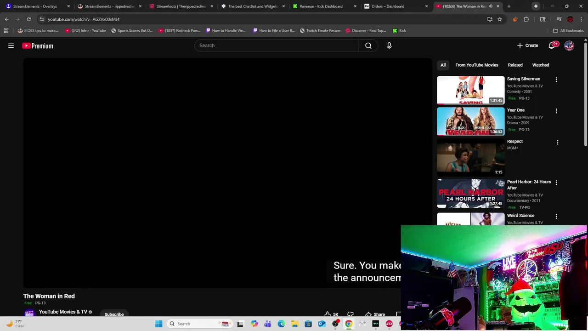Open Year One movie thumbnail
The width and height of the screenshot is (588, 331).
point(470,121)
